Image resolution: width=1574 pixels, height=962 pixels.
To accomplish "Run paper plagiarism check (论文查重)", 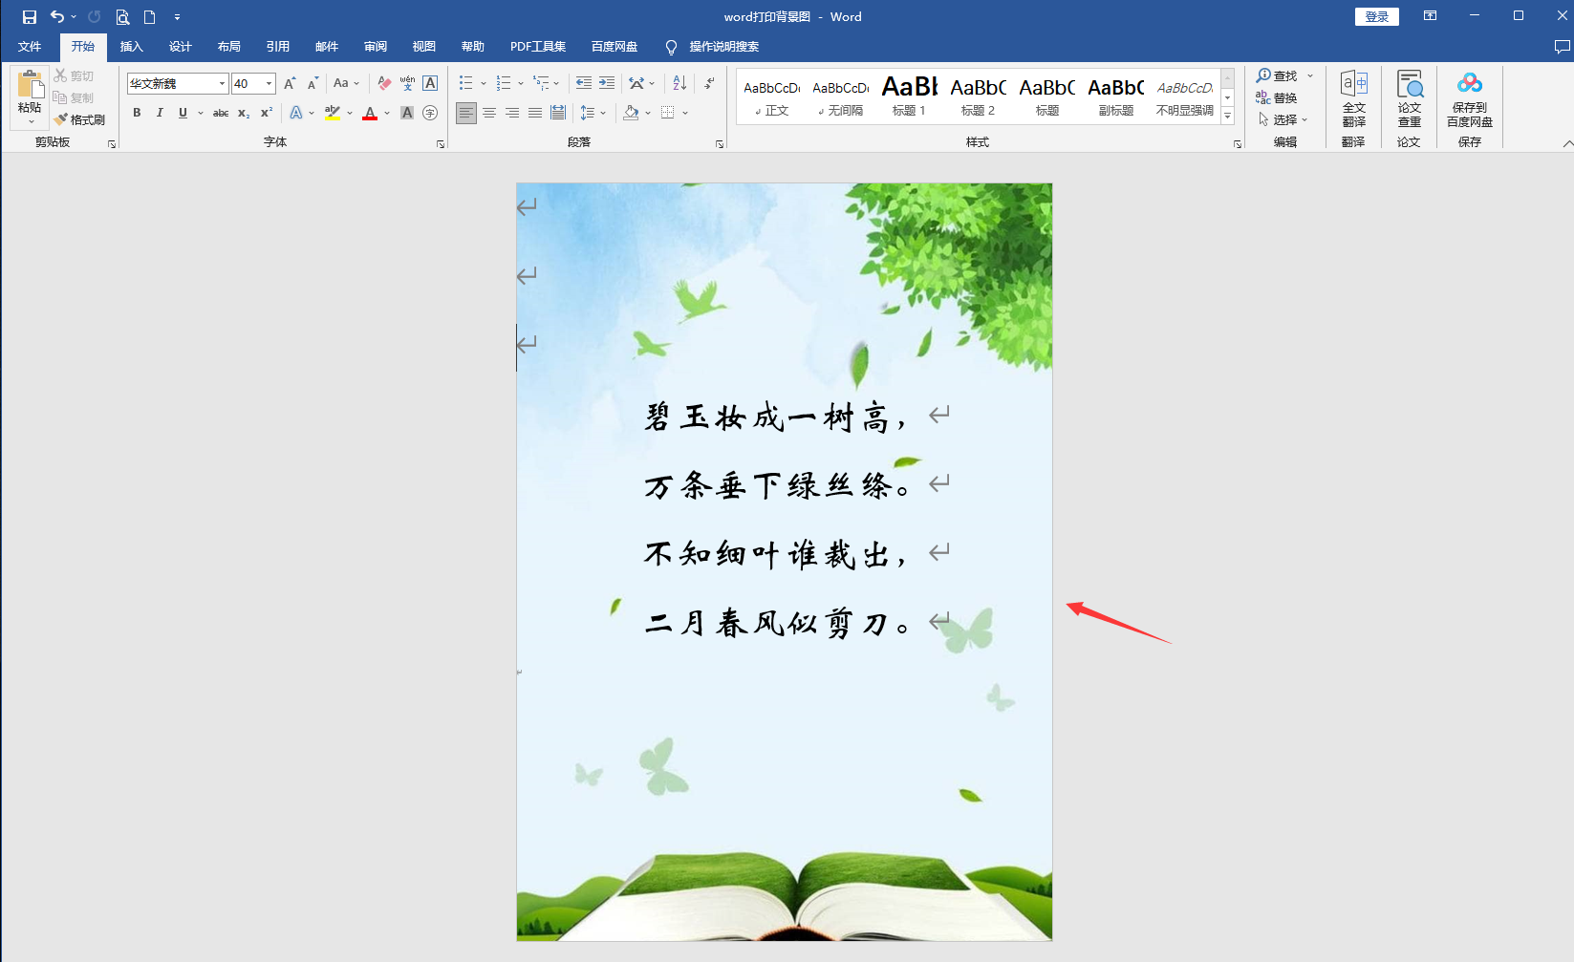I will click(x=1410, y=98).
